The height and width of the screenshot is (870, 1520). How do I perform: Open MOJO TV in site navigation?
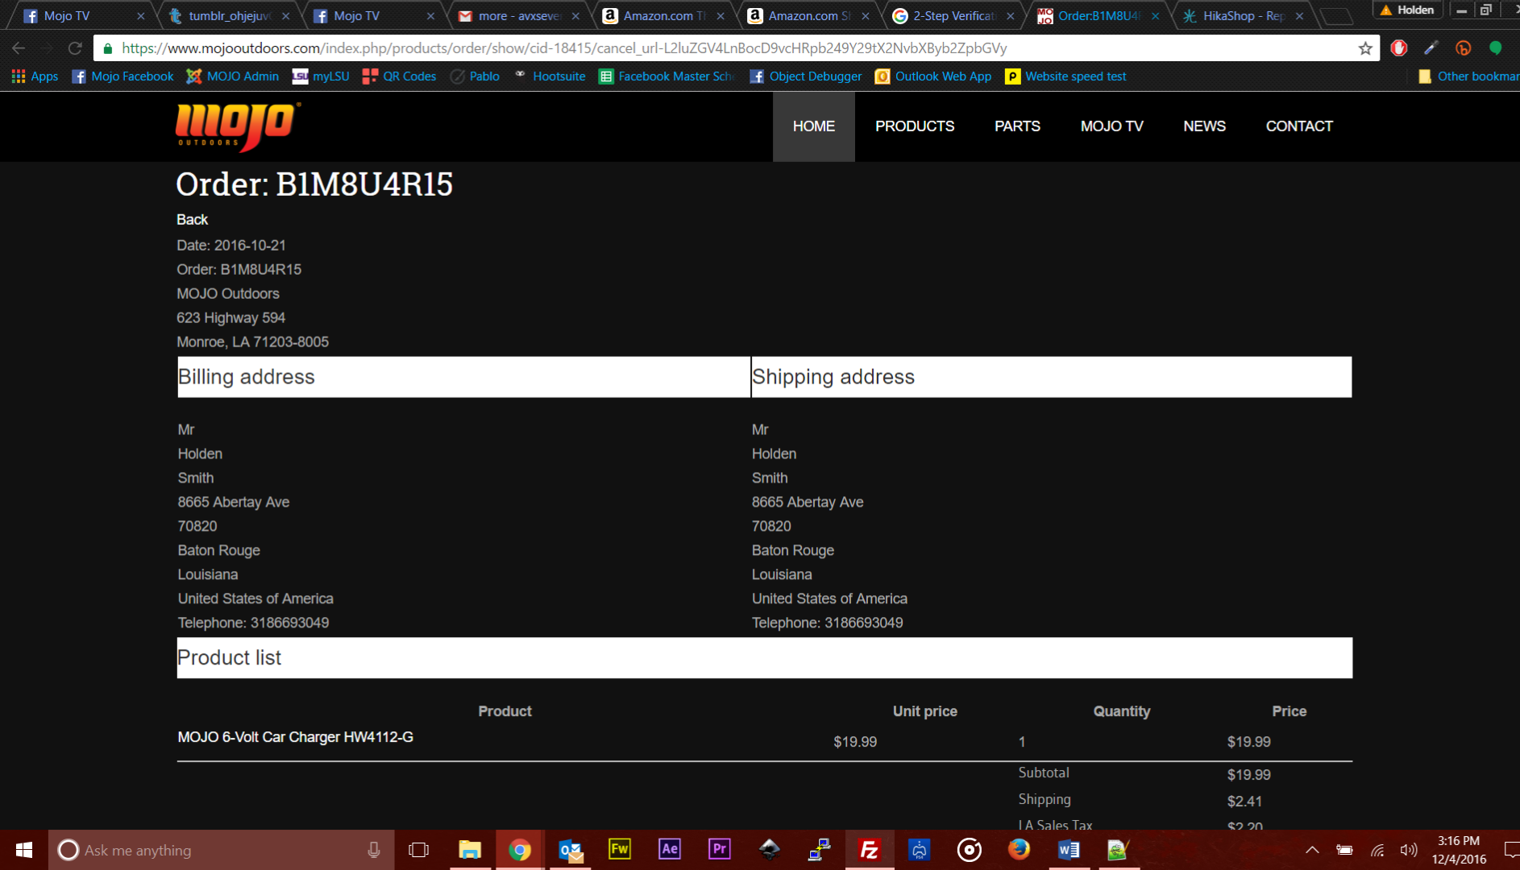[1112, 126]
